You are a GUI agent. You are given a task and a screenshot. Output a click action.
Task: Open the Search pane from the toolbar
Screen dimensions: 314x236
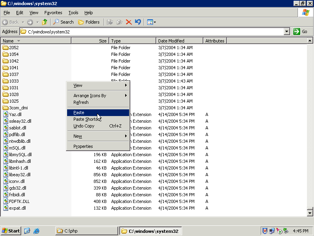(x=64, y=22)
